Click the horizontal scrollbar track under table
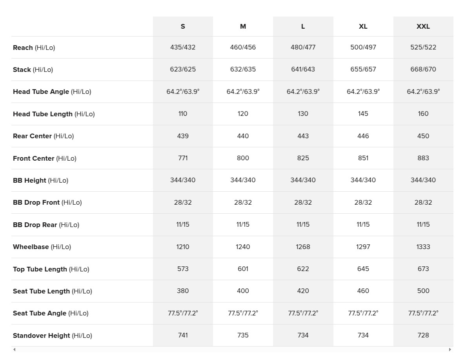This screenshot has width=466, height=363. pos(232,350)
